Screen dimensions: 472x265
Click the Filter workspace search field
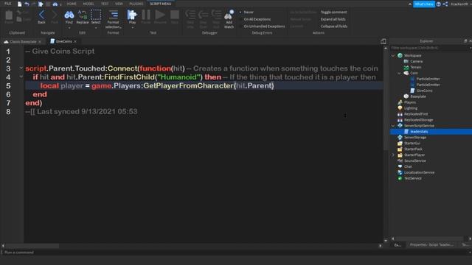pos(429,48)
